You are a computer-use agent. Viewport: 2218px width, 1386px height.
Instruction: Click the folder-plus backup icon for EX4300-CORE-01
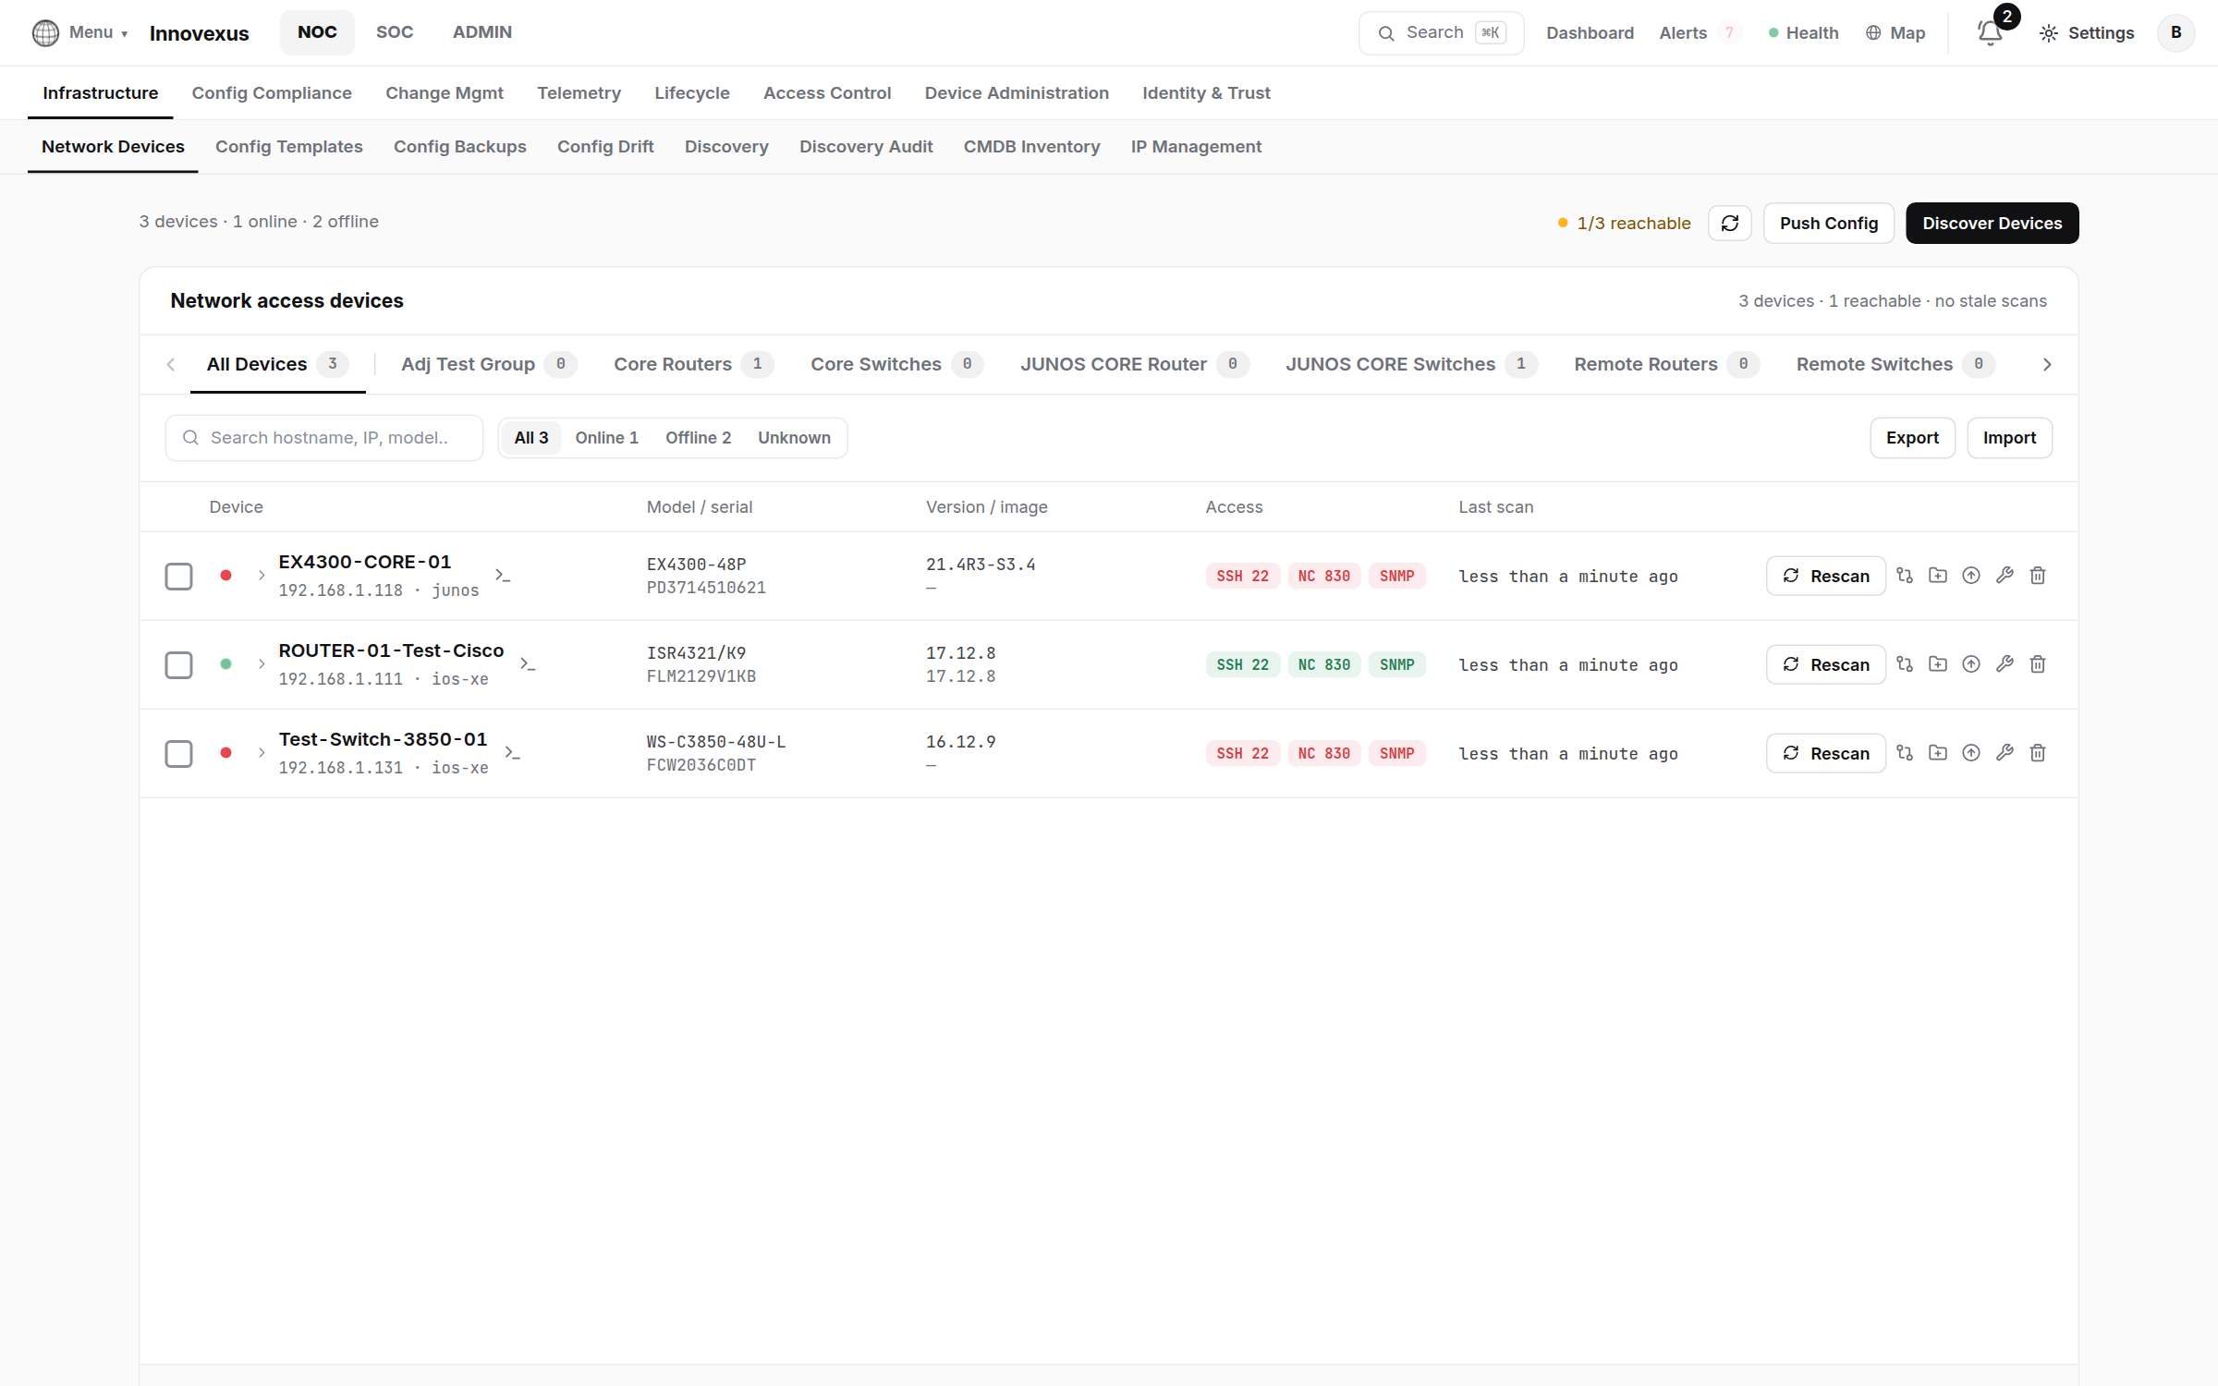click(1938, 575)
